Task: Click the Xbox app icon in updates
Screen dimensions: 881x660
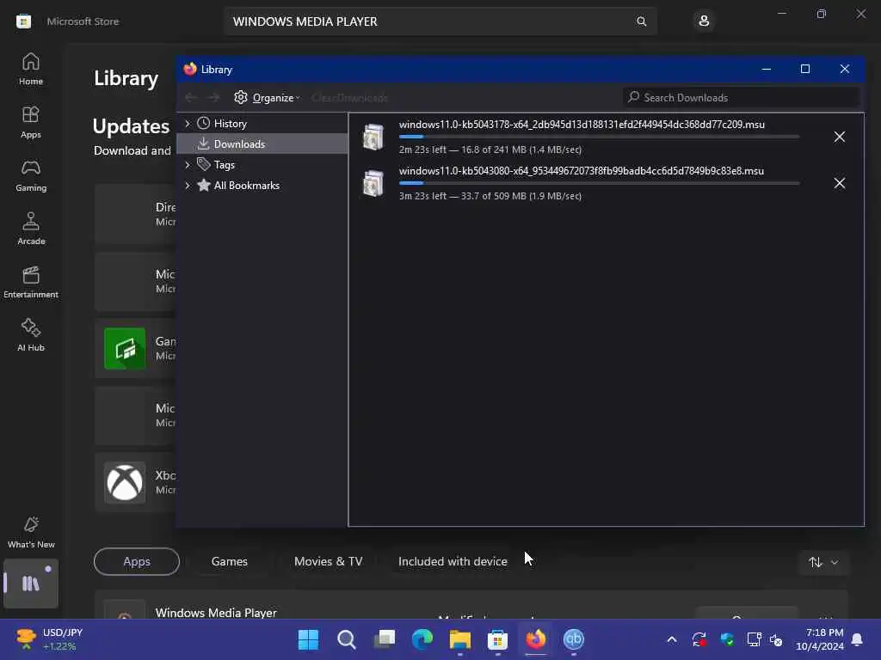Action: (125, 483)
